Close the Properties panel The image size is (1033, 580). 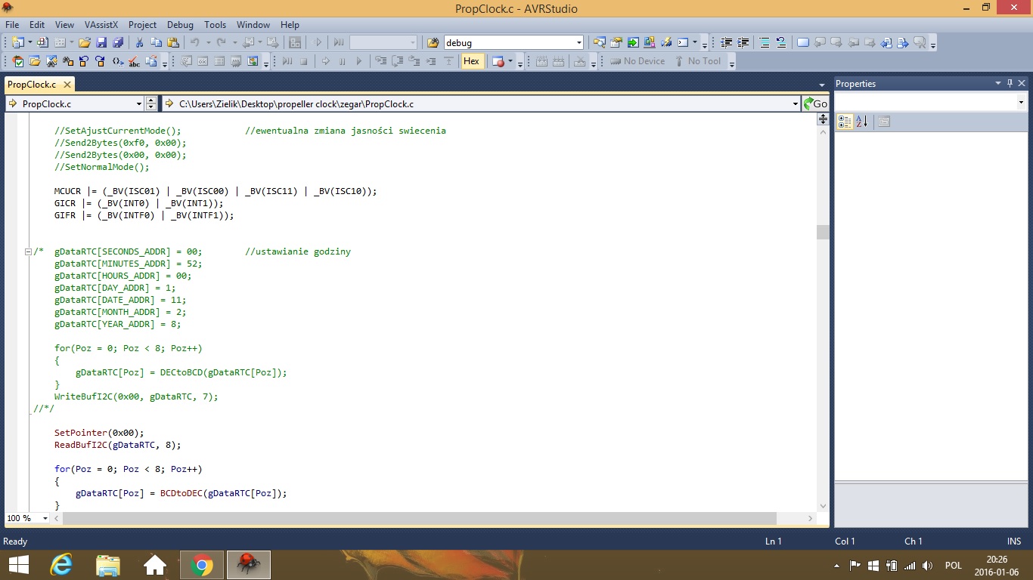coord(1022,84)
